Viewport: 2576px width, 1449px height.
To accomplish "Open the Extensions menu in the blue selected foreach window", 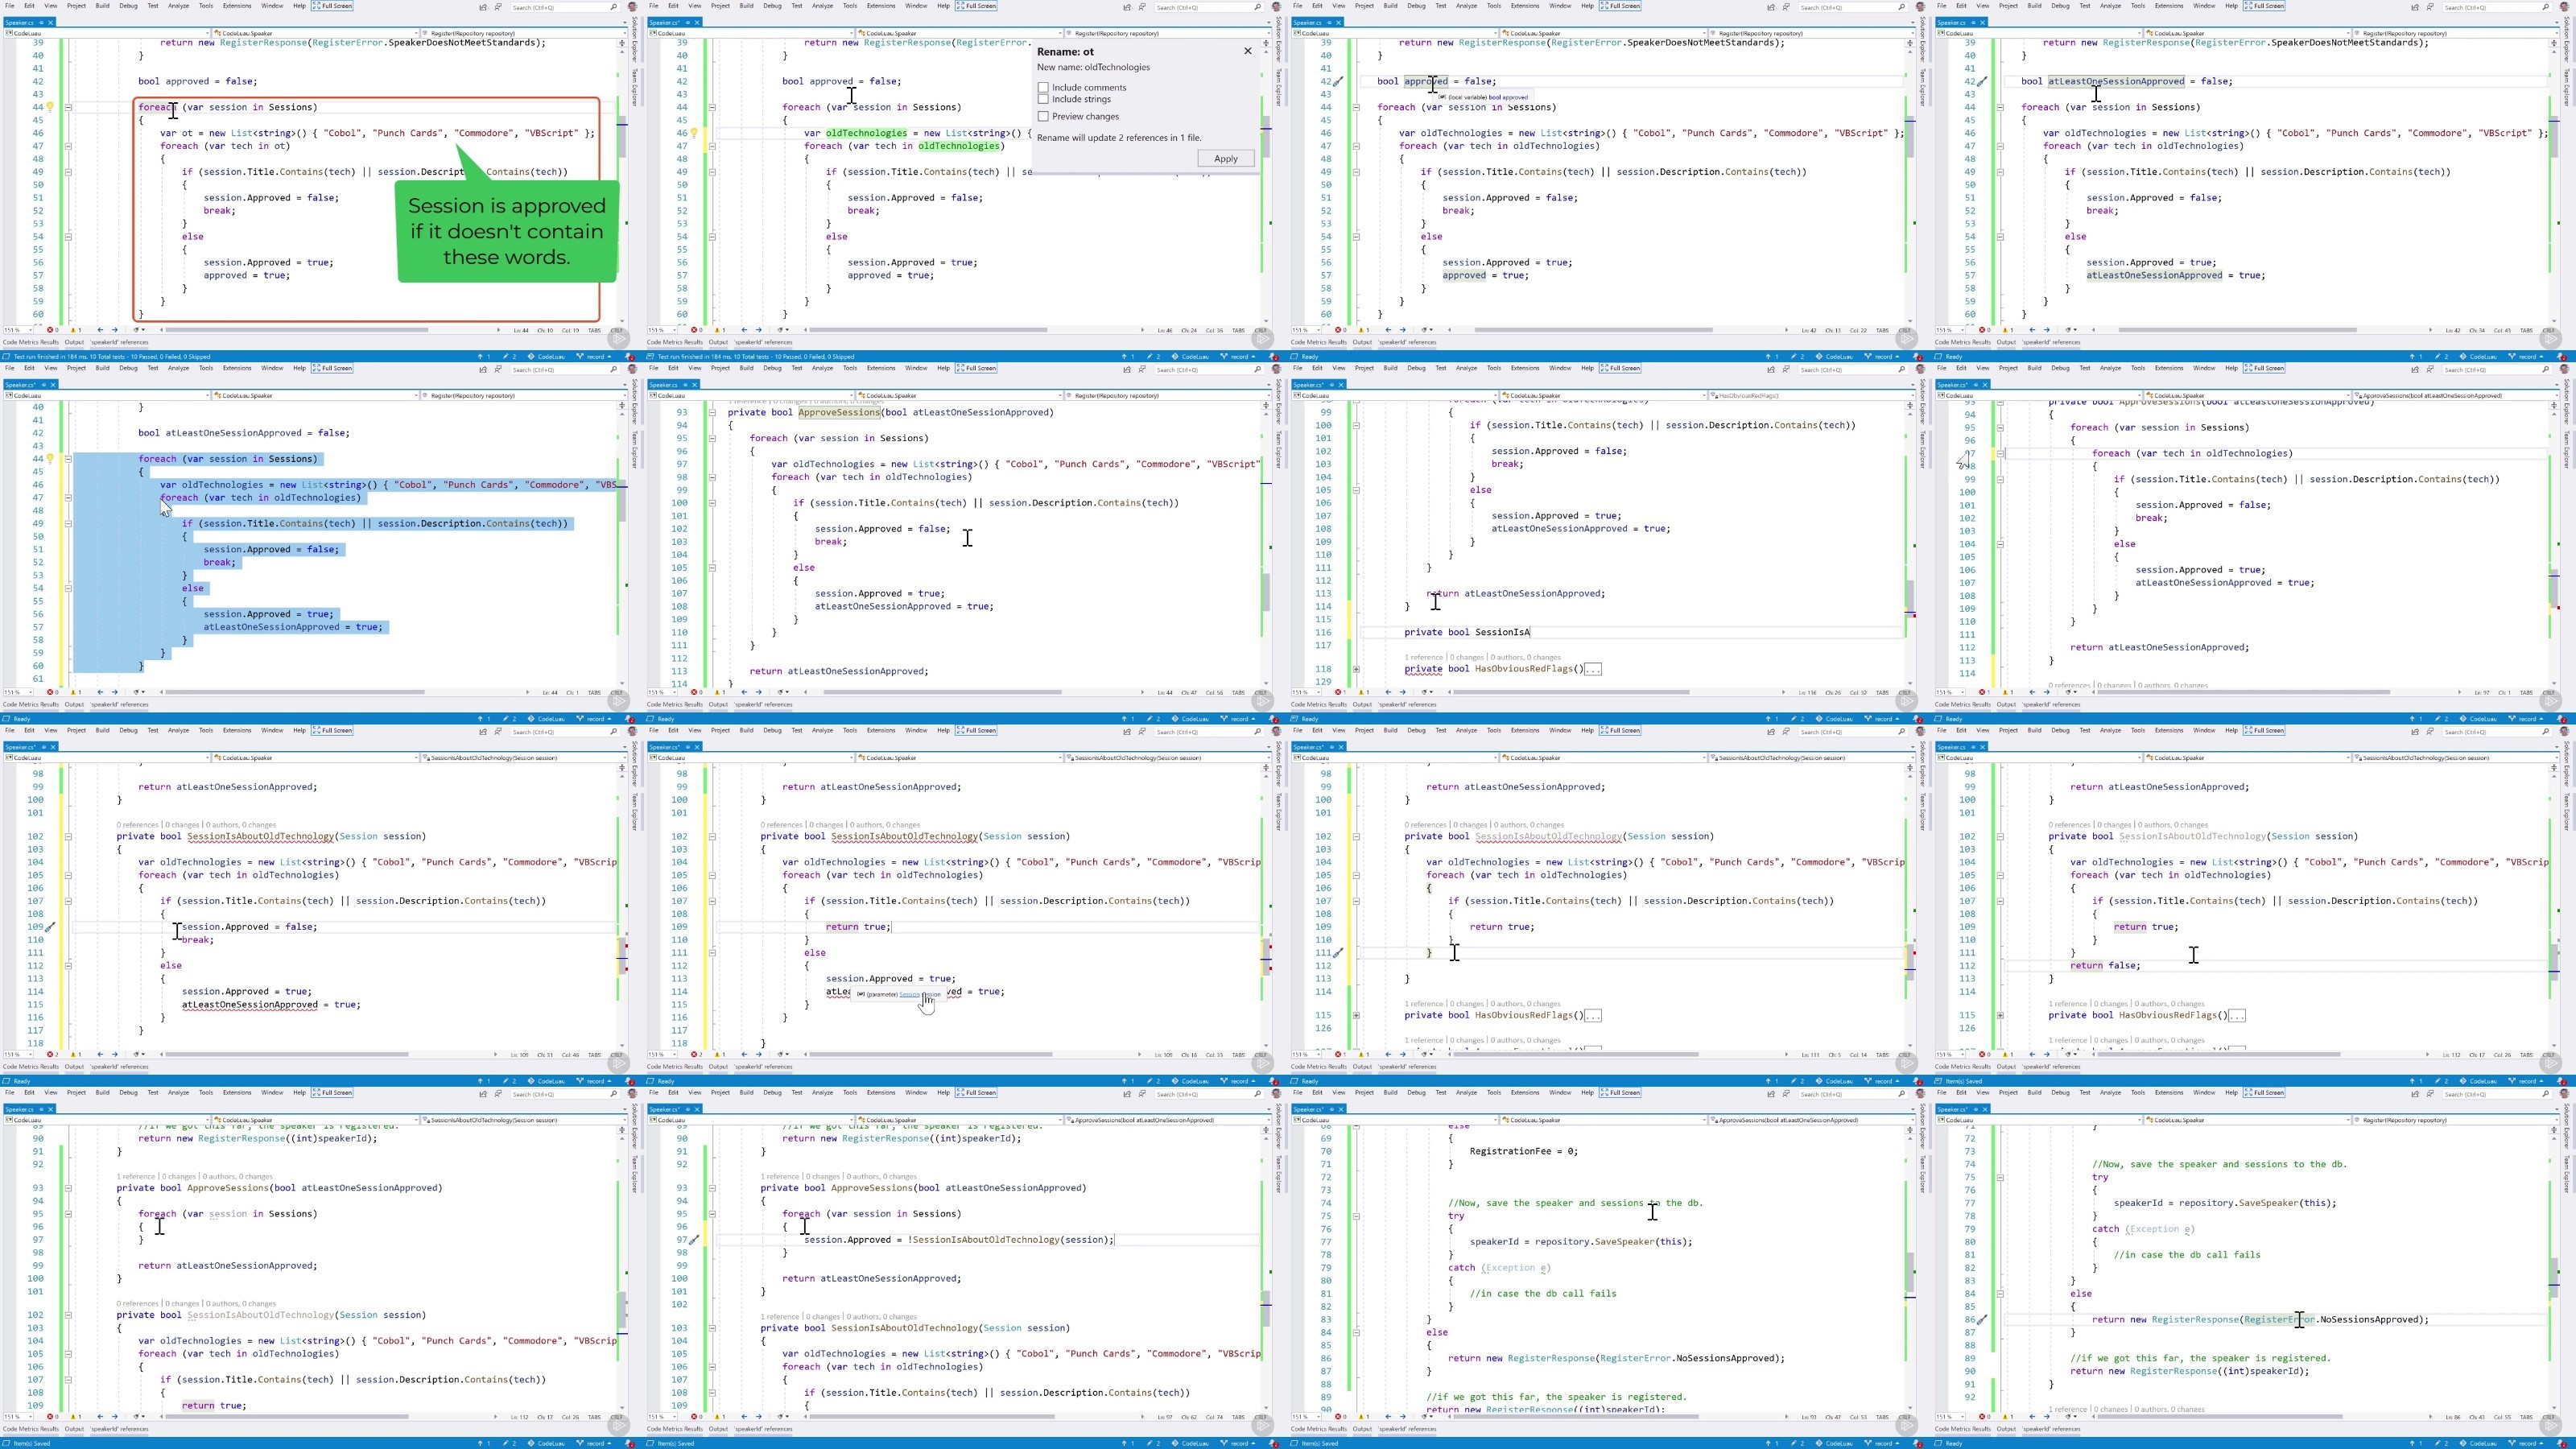I will (237, 368).
